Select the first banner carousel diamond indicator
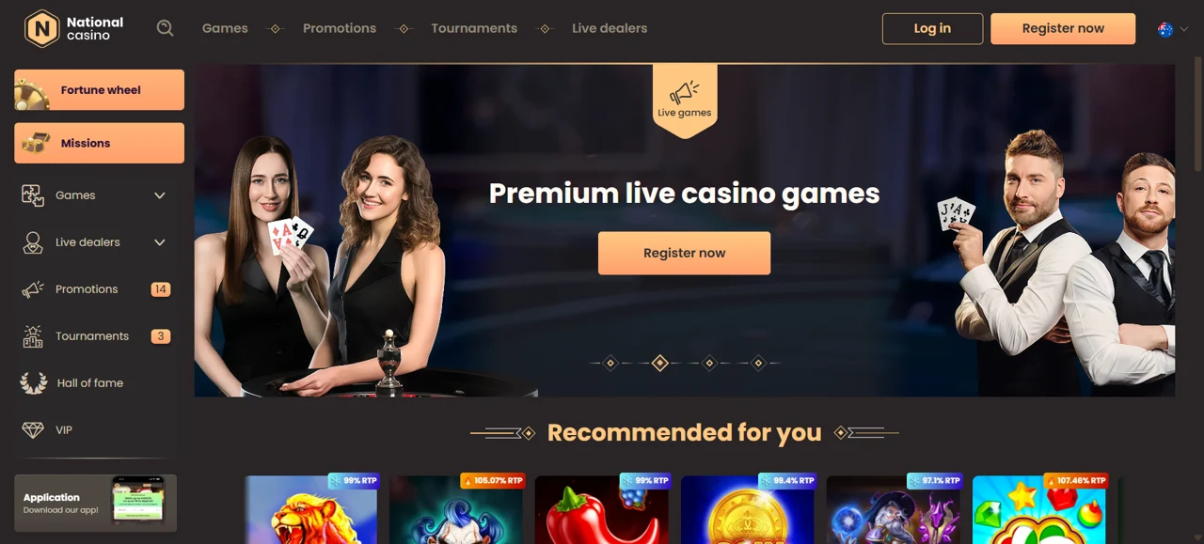Screen dimensions: 1204x544 pyautogui.click(x=610, y=363)
